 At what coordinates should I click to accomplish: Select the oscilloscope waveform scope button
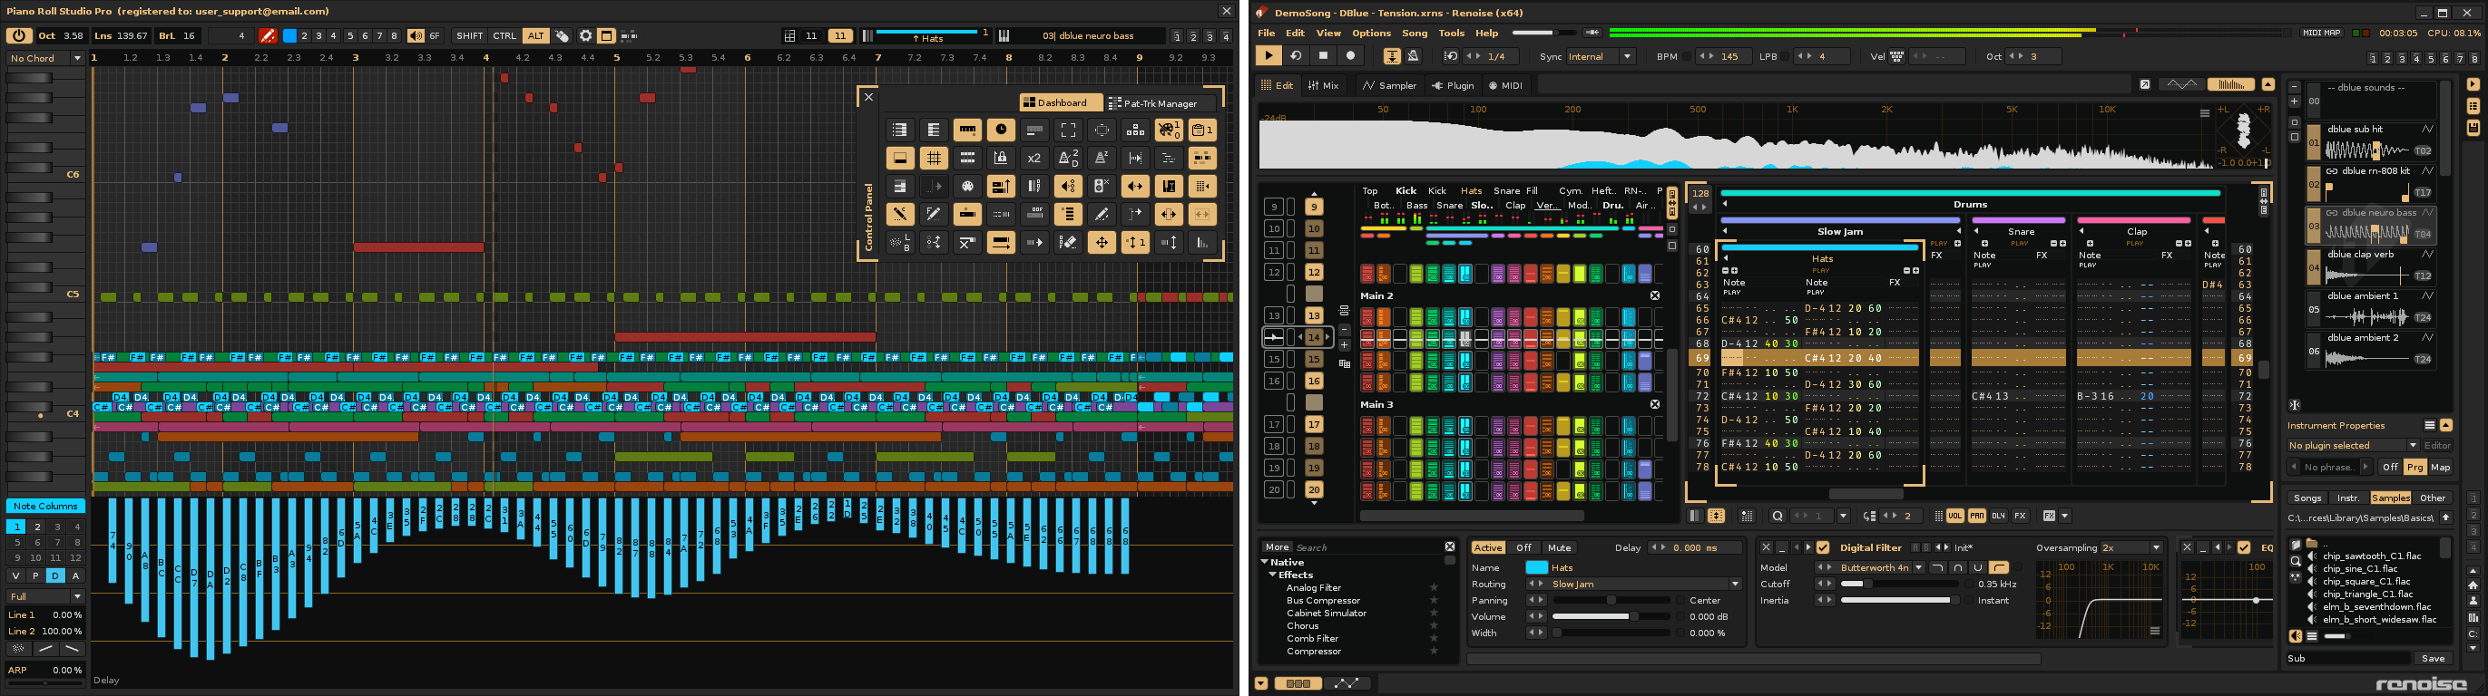click(2181, 85)
